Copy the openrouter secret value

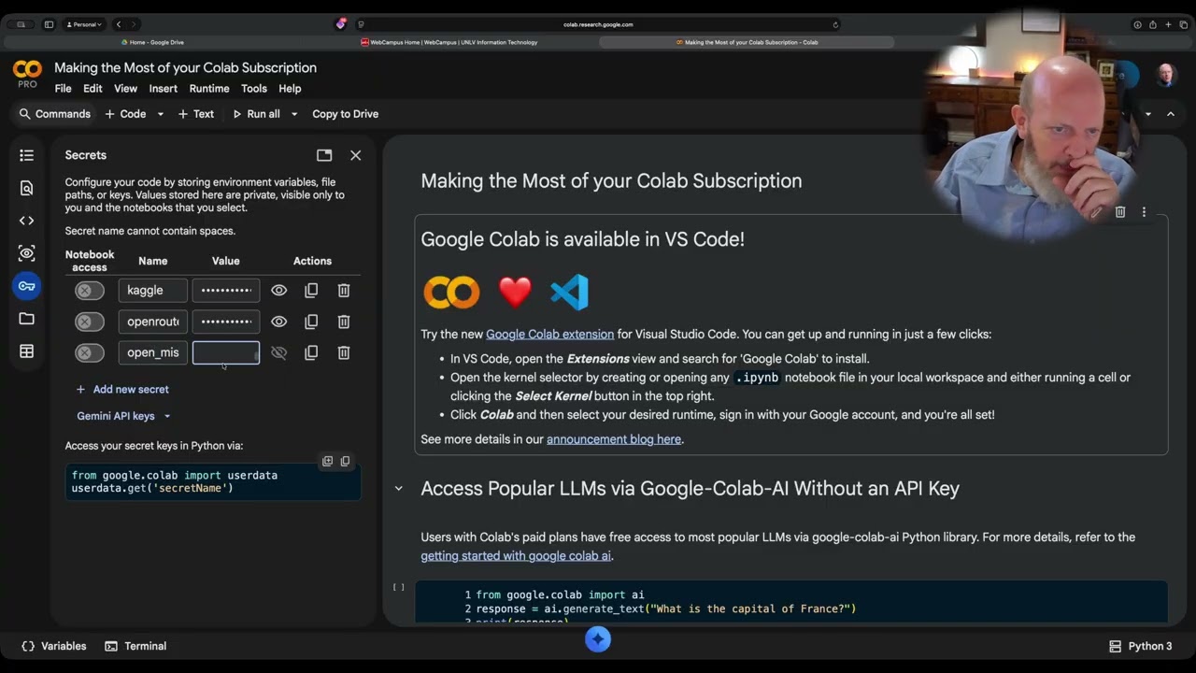(x=311, y=322)
